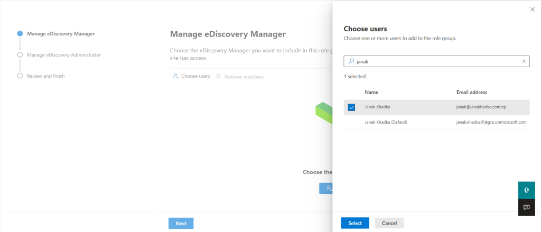Uncheck the Janak Khadka checkbox
This screenshot has height=232, width=541.
coord(351,107)
